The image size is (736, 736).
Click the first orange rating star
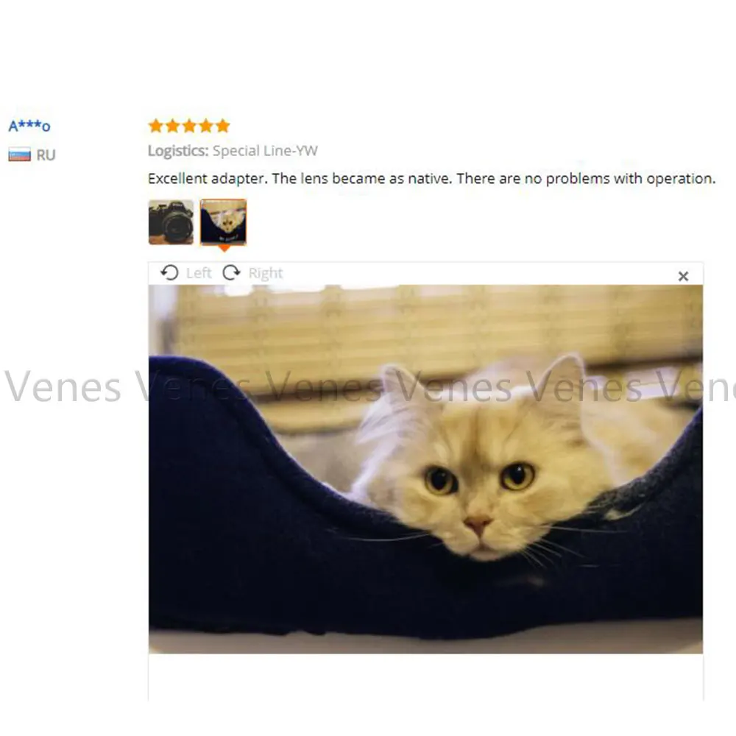(x=155, y=126)
